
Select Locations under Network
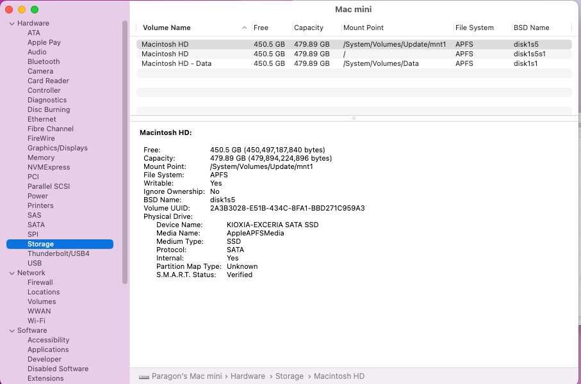[44, 292]
